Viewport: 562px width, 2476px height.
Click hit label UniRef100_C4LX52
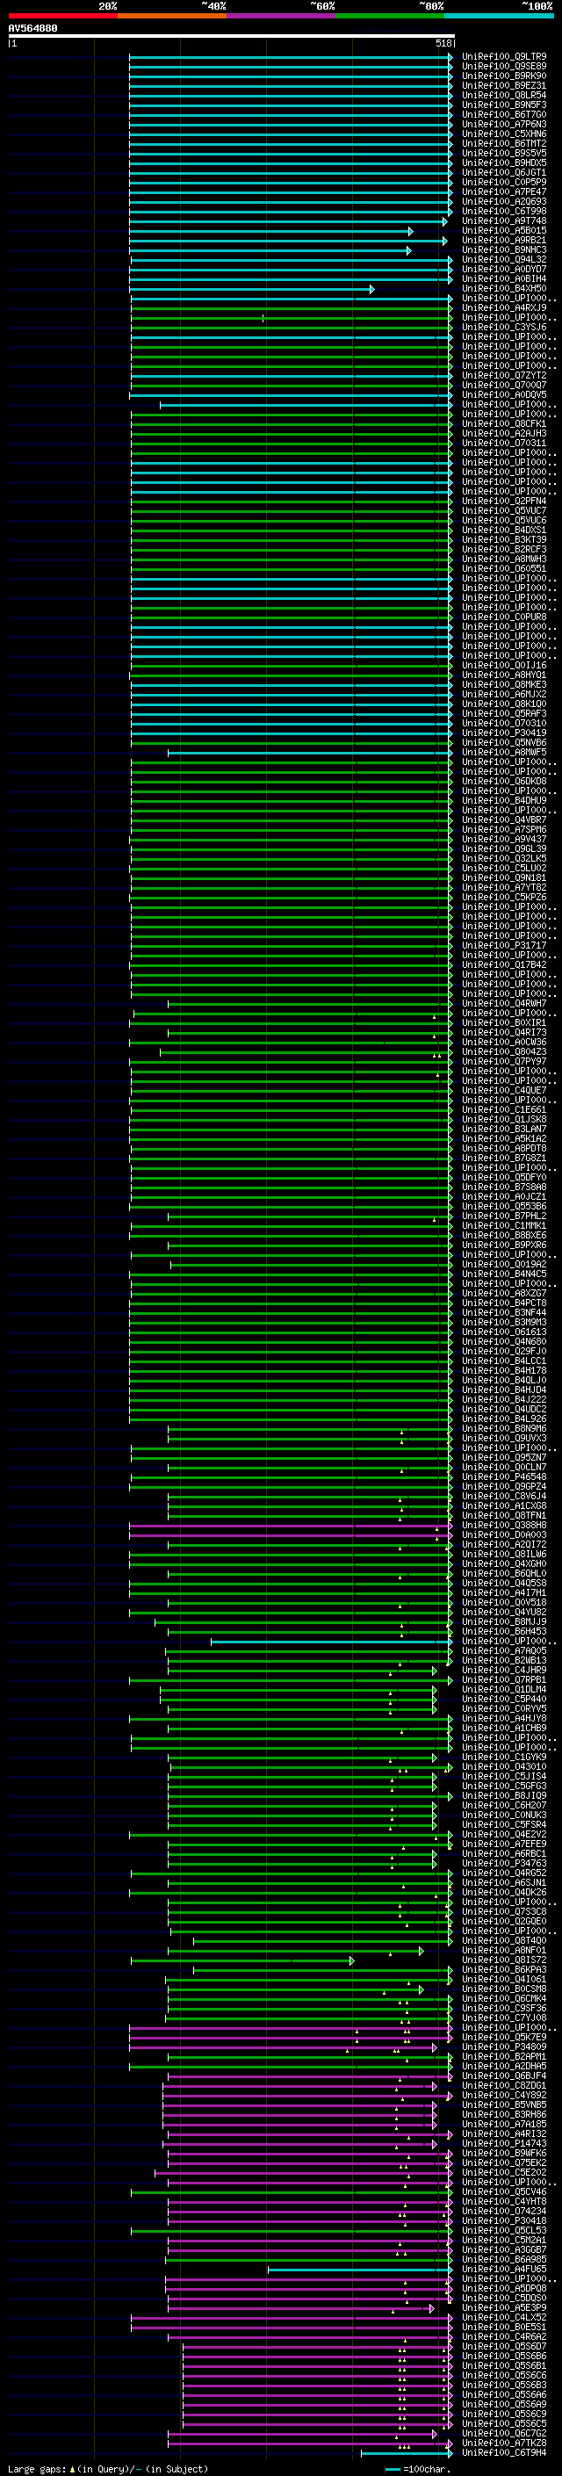coord(504,2317)
